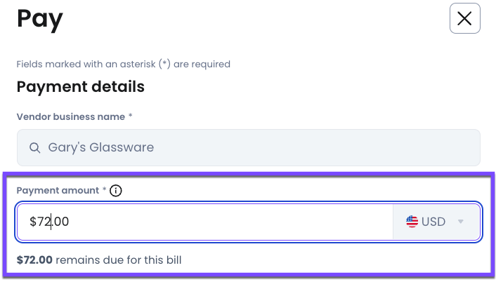Click the Pay dialog title
Image resolution: width=496 pixels, height=296 pixels.
pyautogui.click(x=39, y=19)
